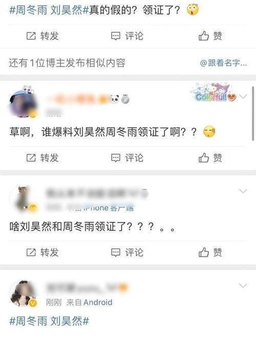Expand 还有1位博主发布相似内容 row
The height and width of the screenshot is (342, 256).
(128, 63)
